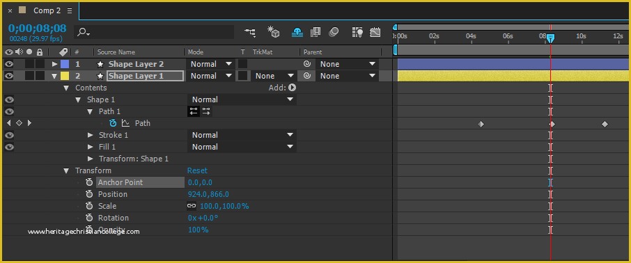Toggle Path 1 visibility eye
Screen dimensions: 631x263
pos(9,111)
